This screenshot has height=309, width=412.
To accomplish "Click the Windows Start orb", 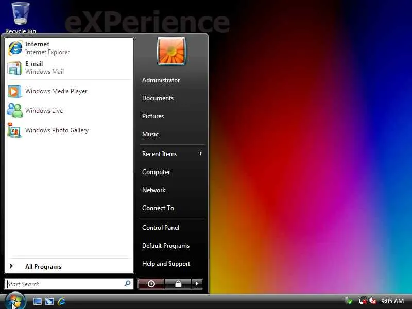I will coord(15,301).
